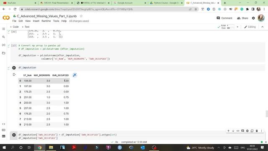Screen dimensions: 268x151
Task: Click the page vertical scrollbar thumb
Action: [267, 114]
